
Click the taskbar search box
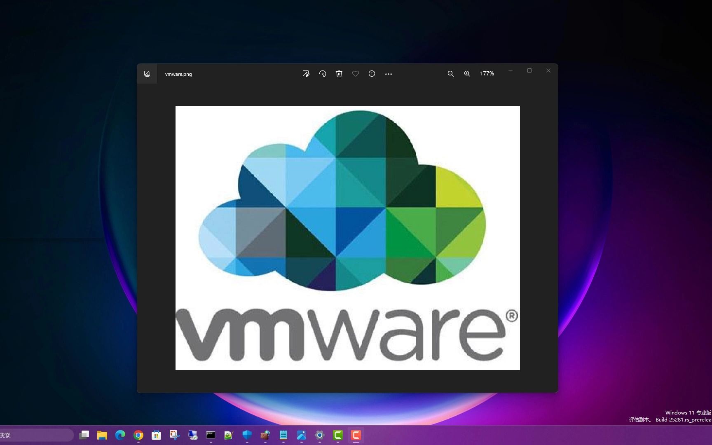coord(36,435)
